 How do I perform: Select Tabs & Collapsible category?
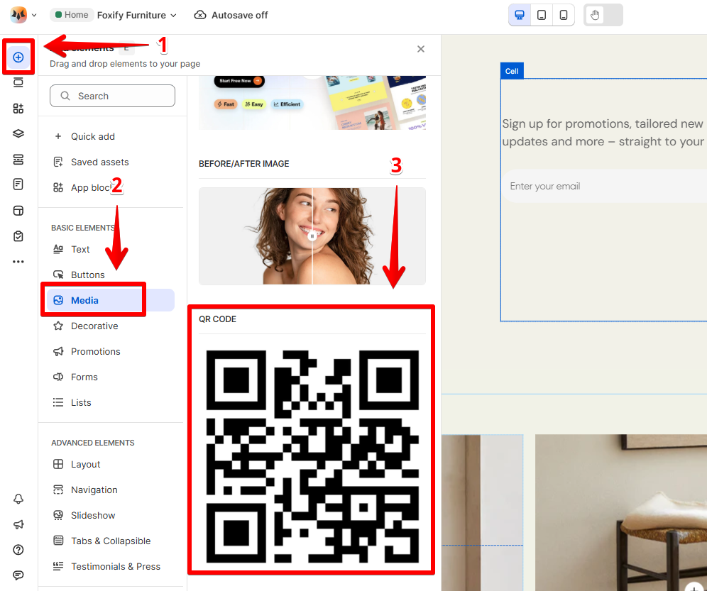point(111,541)
